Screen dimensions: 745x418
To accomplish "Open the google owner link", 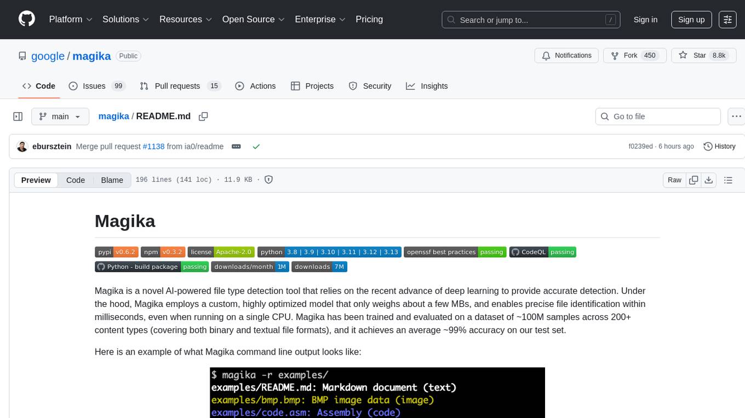I will (48, 56).
